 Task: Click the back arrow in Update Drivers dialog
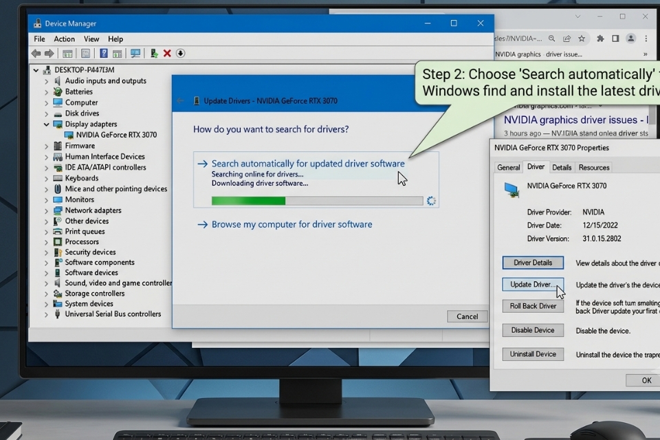pyautogui.click(x=180, y=101)
